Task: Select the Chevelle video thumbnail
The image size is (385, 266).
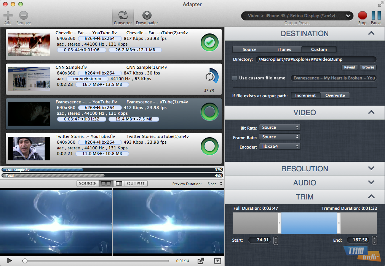Action: 29,44
